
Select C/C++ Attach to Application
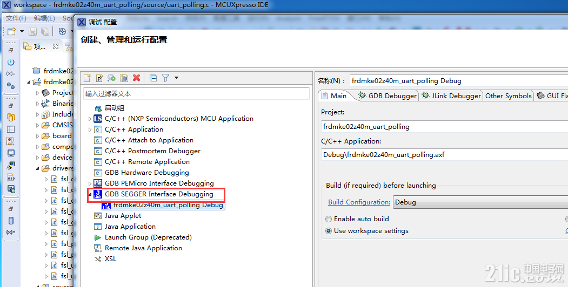pos(149,140)
